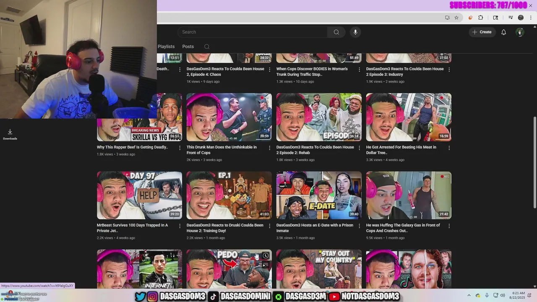Viewport: 537px width, 302px height.
Task: Click taskbar microphone tray icon
Action: click(x=487, y=296)
